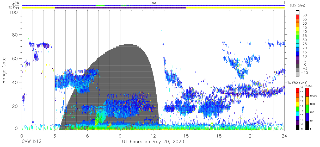Click the 30 label on the elevation colorbar
Viewport: 320px width, 147px height.
point(304,40)
